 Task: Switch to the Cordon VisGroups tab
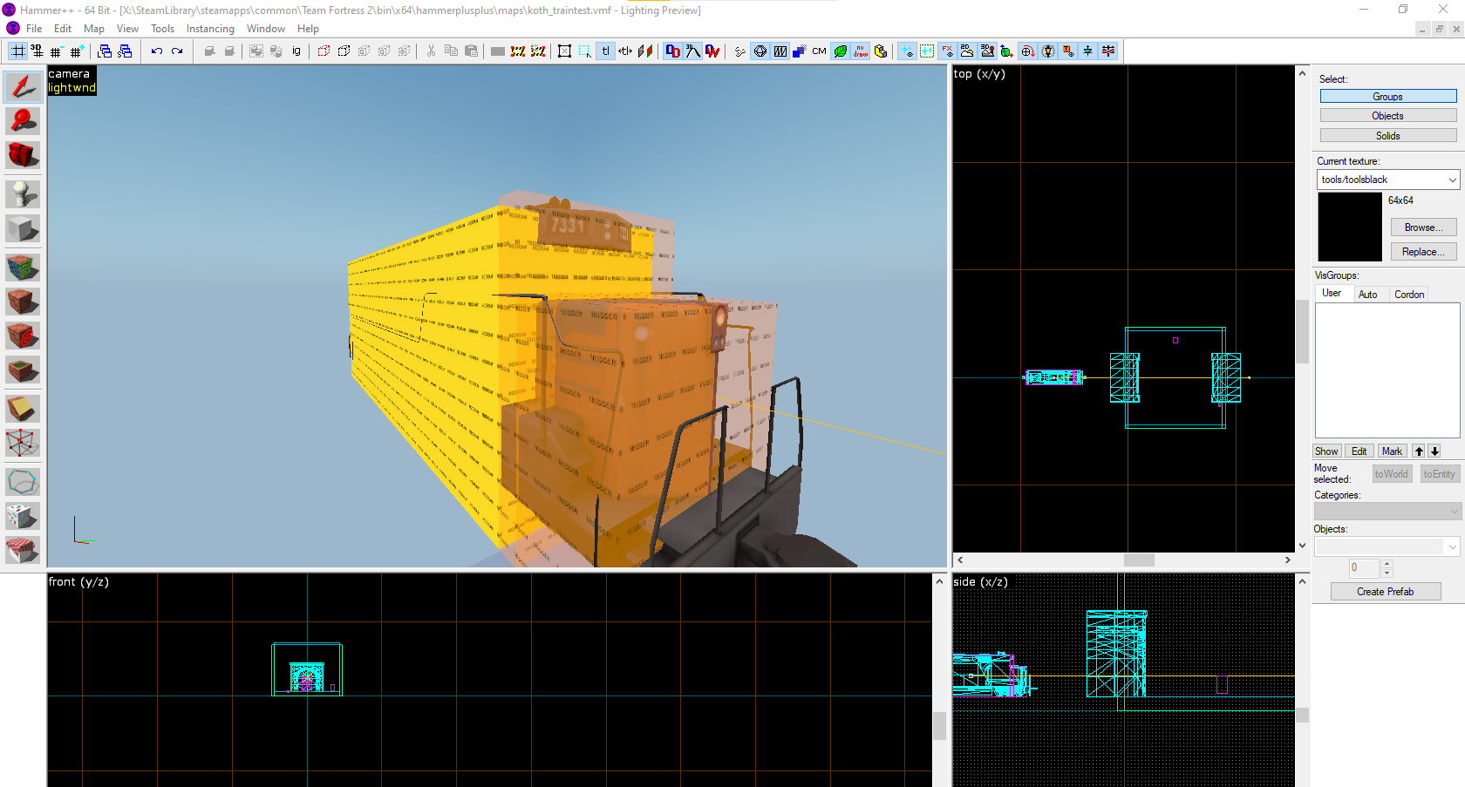click(1409, 295)
